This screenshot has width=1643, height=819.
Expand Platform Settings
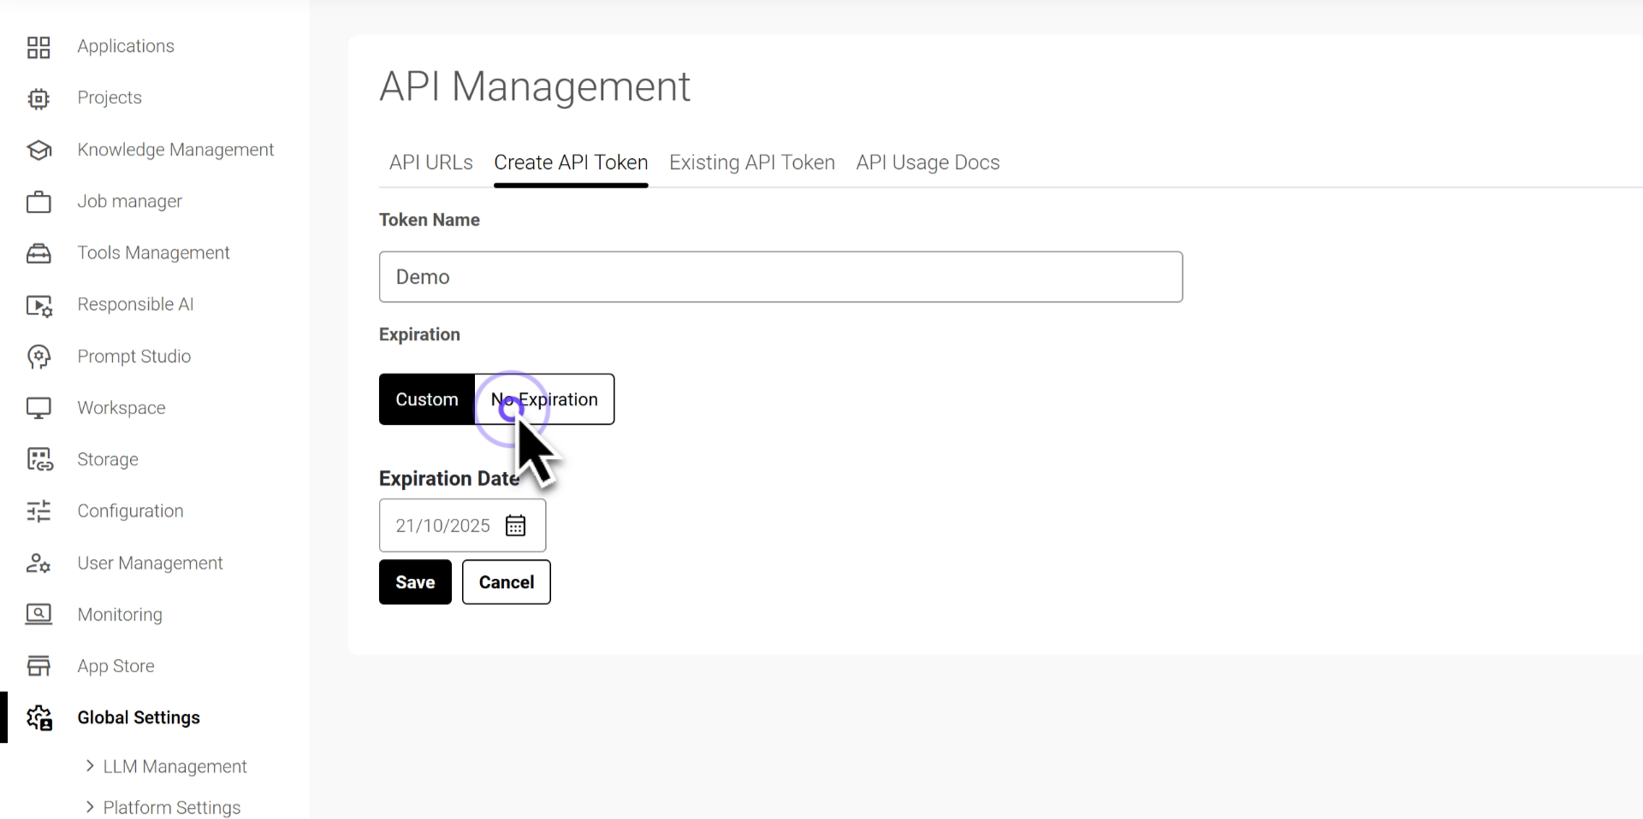click(170, 806)
